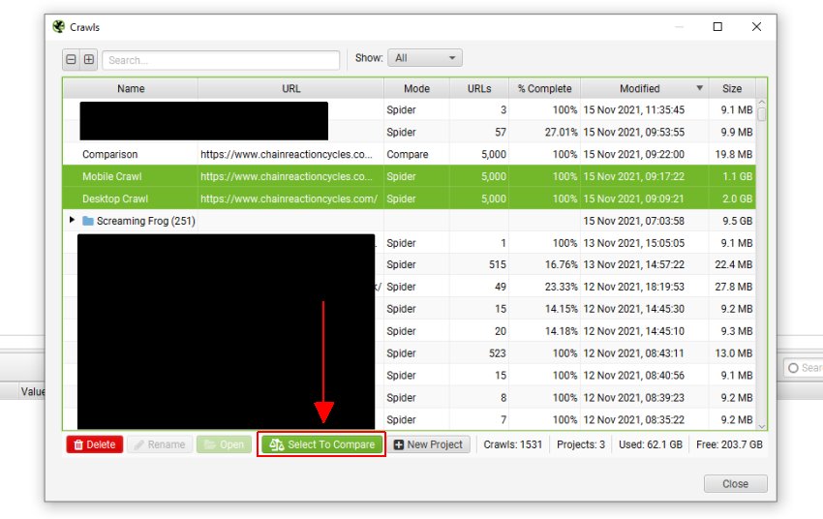Click the Free: 203.7 GB status text

pyautogui.click(x=729, y=444)
